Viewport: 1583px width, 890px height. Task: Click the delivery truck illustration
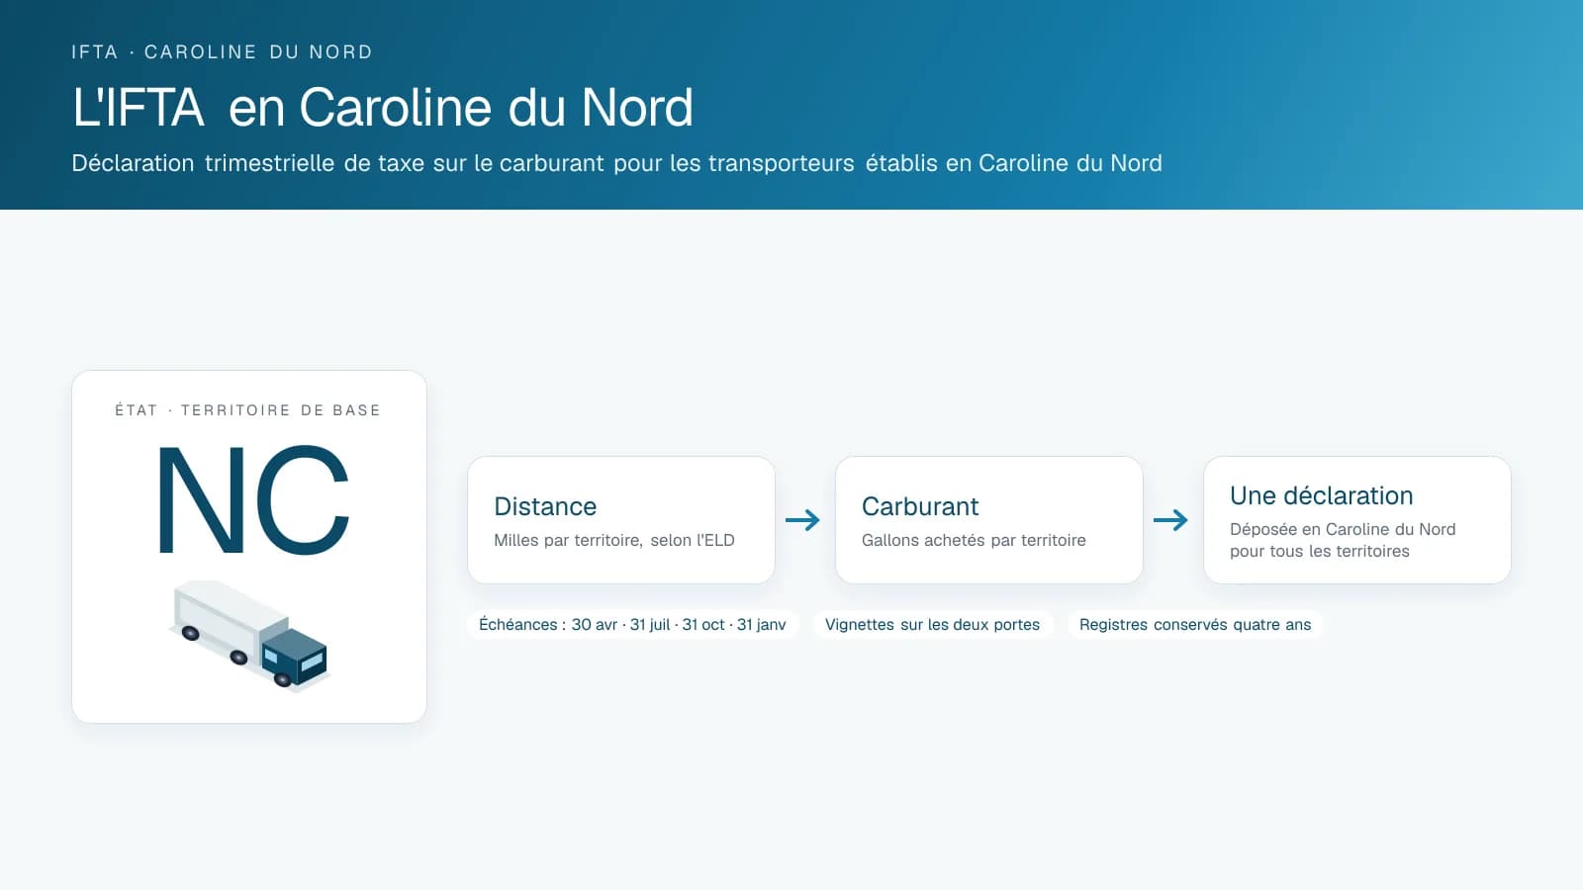point(248,635)
